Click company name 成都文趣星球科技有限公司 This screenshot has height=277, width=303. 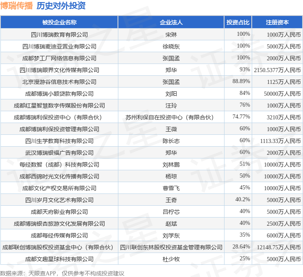coord(59,259)
